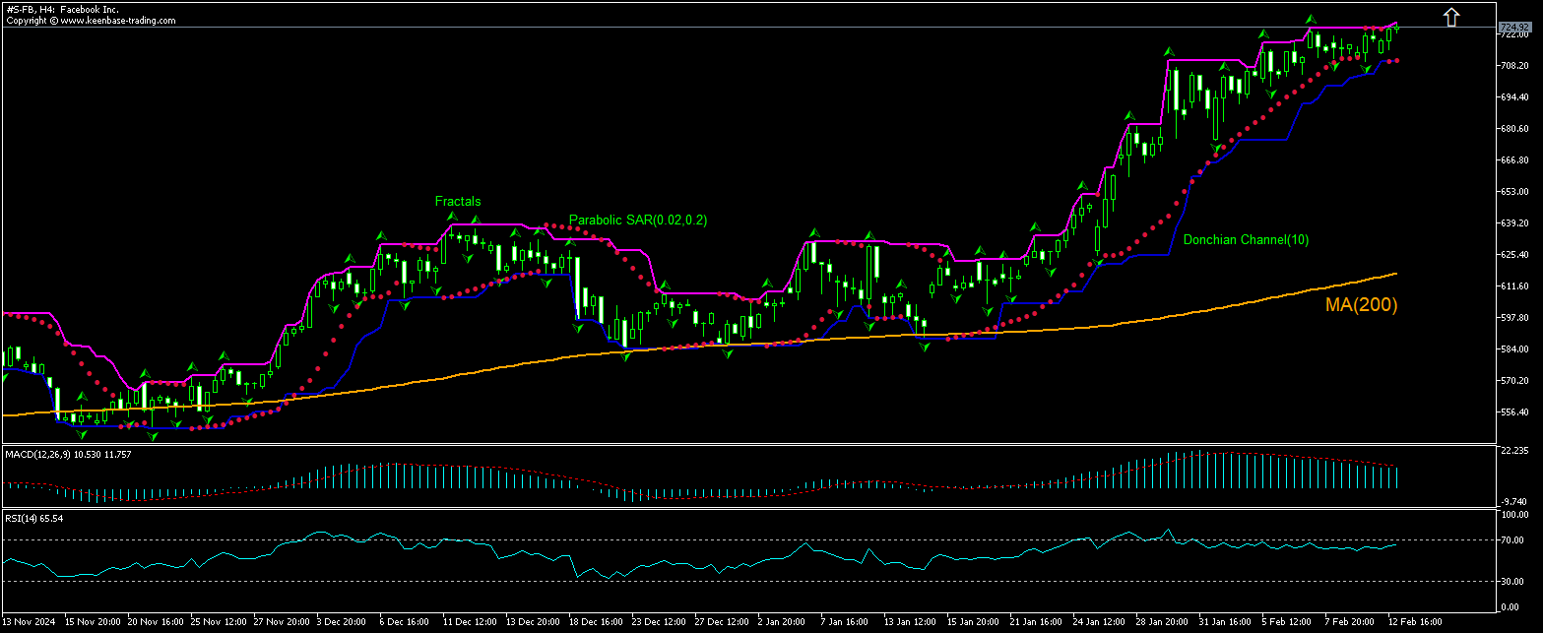Click the white up arrow icon

[1450, 17]
